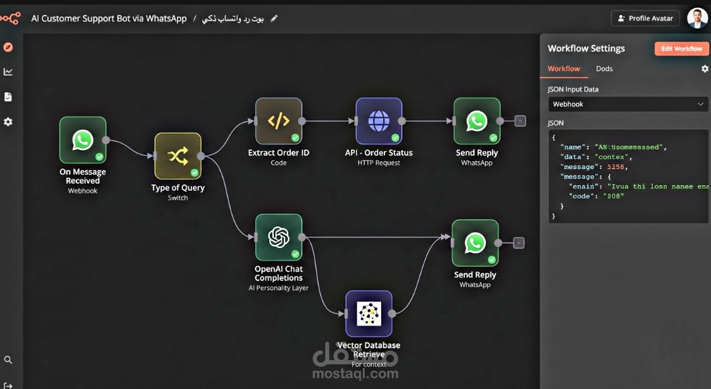Click the n8n logo icon

[10, 18]
